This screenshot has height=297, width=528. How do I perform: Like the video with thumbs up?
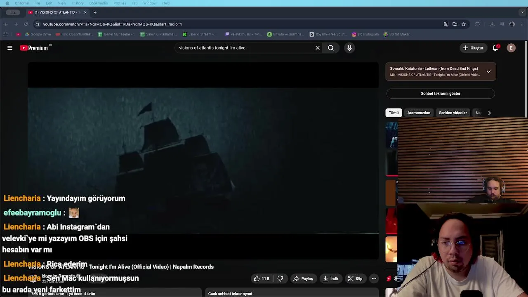pos(262,279)
